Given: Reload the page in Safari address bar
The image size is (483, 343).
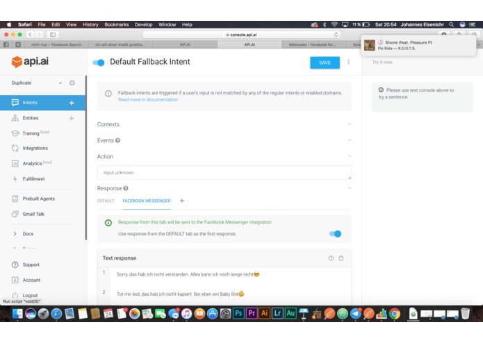Looking at the screenshot, I should pos(336,35).
